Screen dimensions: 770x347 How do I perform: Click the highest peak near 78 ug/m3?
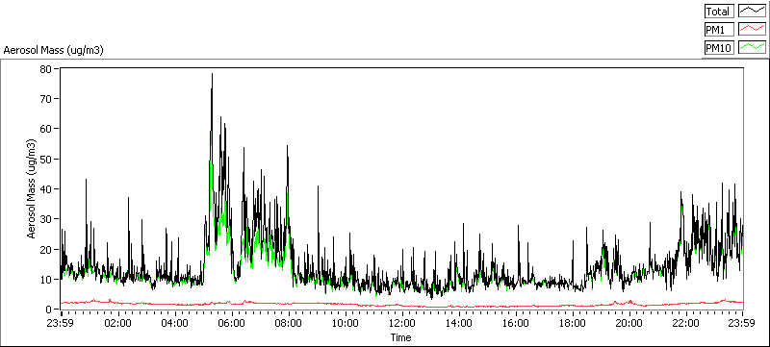212,75
